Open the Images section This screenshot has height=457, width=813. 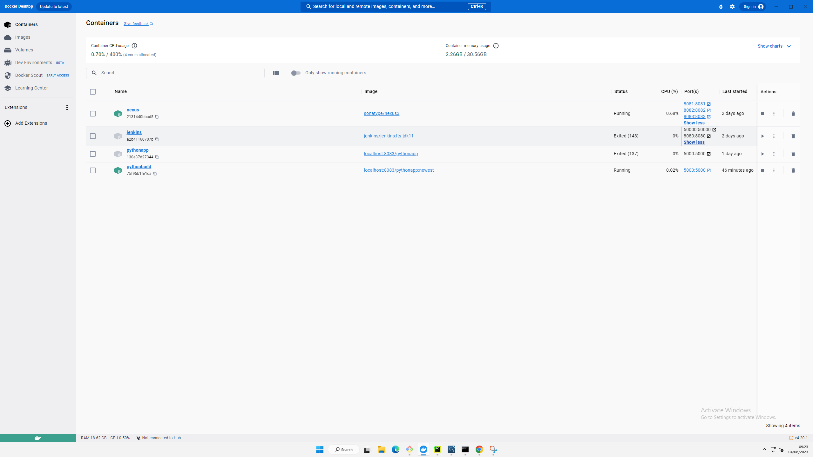pyautogui.click(x=23, y=37)
